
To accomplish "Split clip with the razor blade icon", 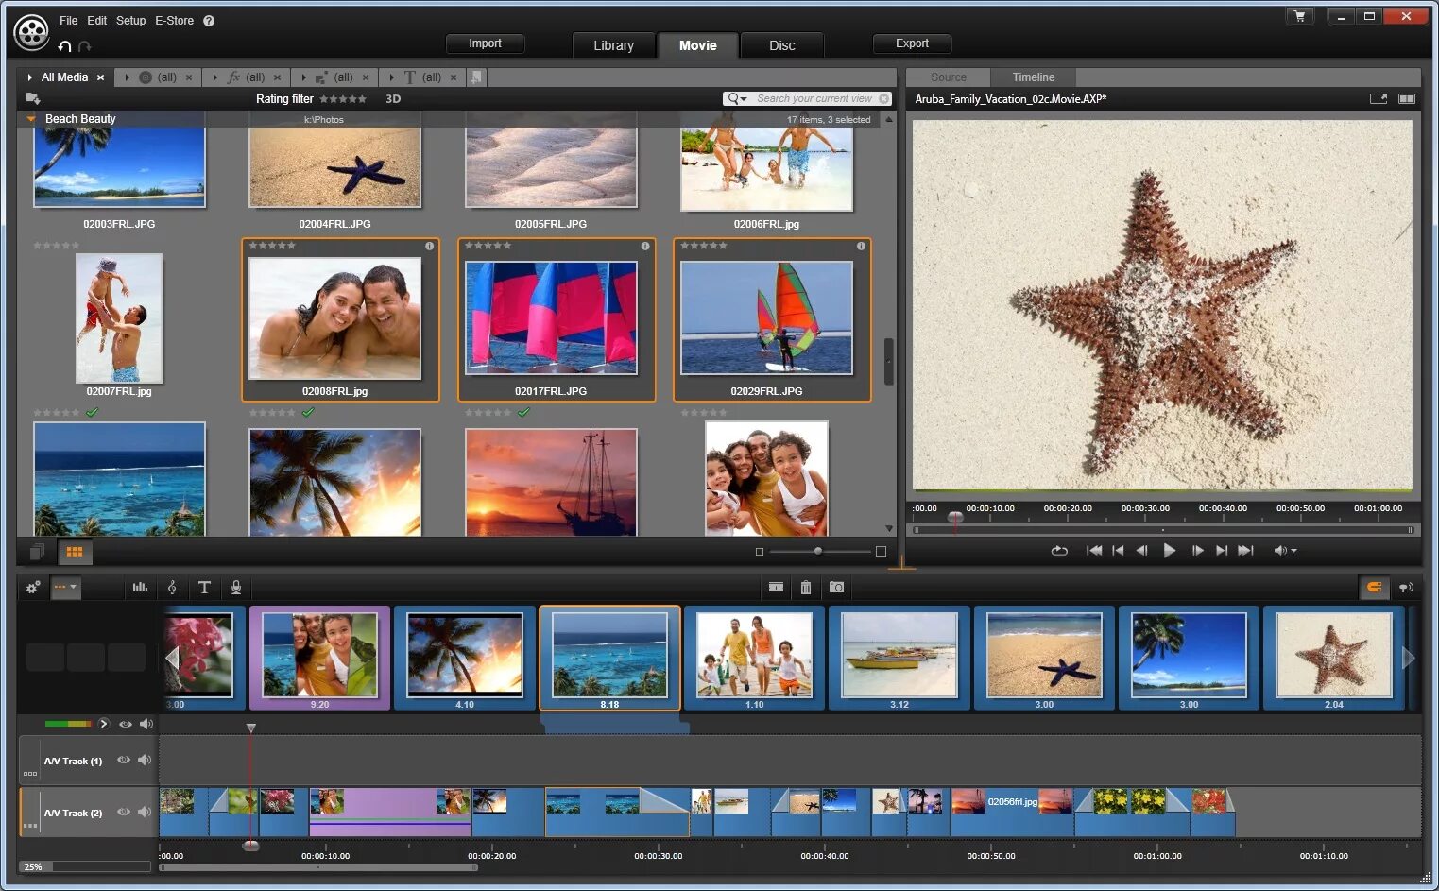I will (776, 588).
